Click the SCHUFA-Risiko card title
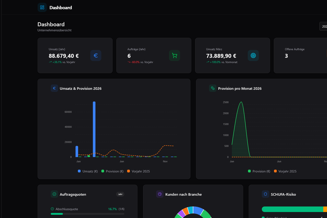Viewport: 327px width, 218px height. (x=283, y=194)
